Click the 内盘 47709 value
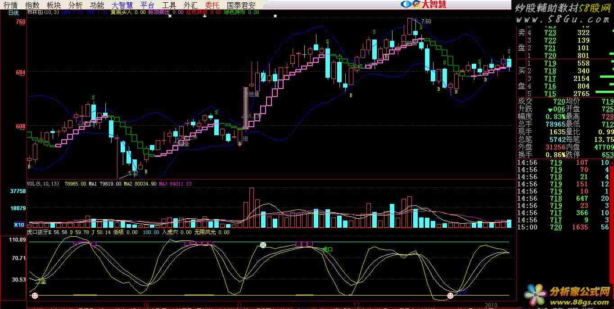The width and height of the screenshot is (614, 309). pyautogui.click(x=604, y=147)
